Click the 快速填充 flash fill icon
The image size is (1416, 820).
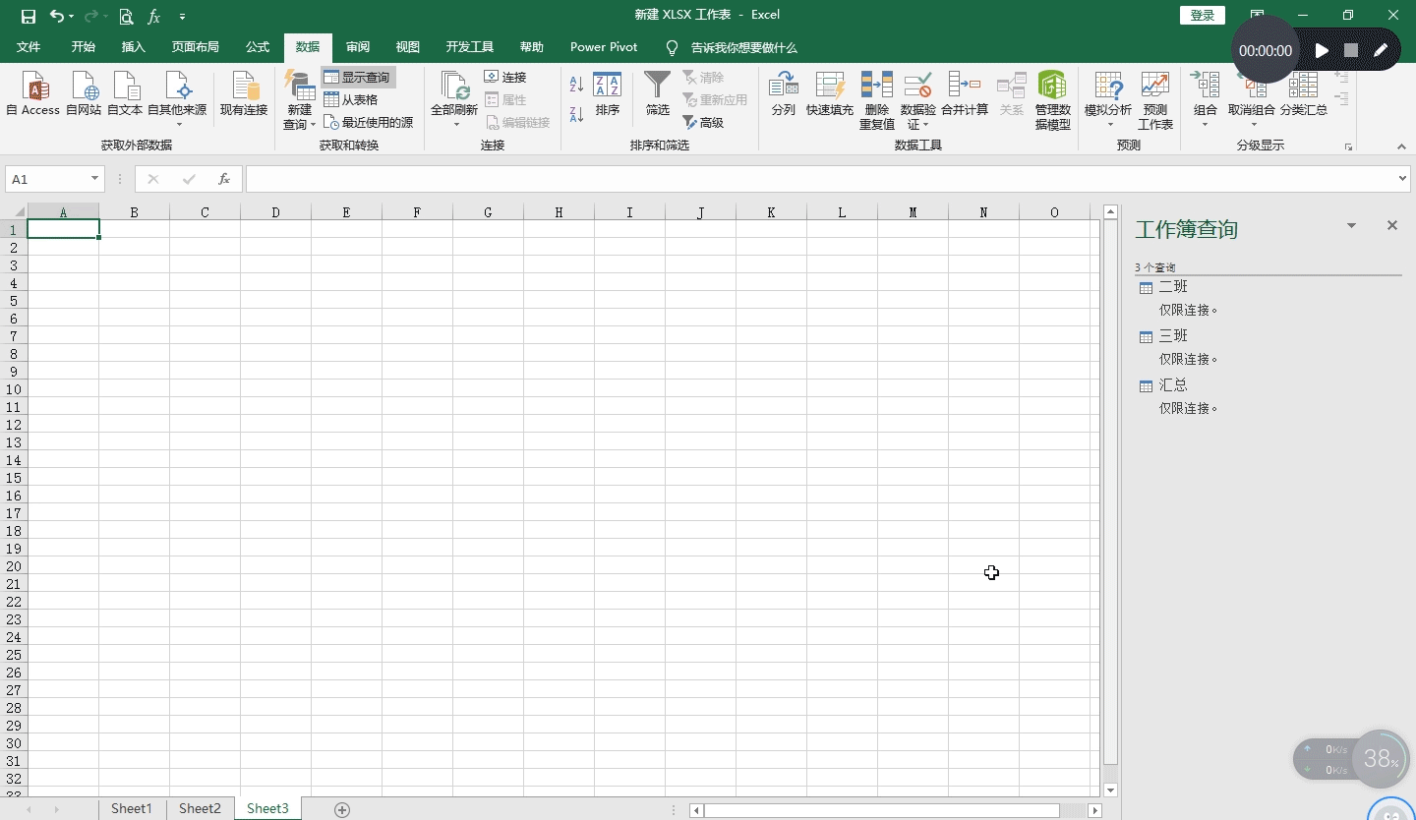click(x=829, y=87)
